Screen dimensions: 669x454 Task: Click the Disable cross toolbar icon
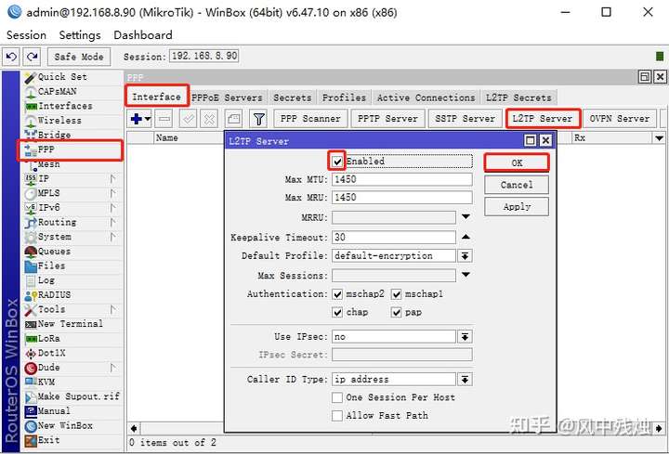pyautogui.click(x=209, y=119)
